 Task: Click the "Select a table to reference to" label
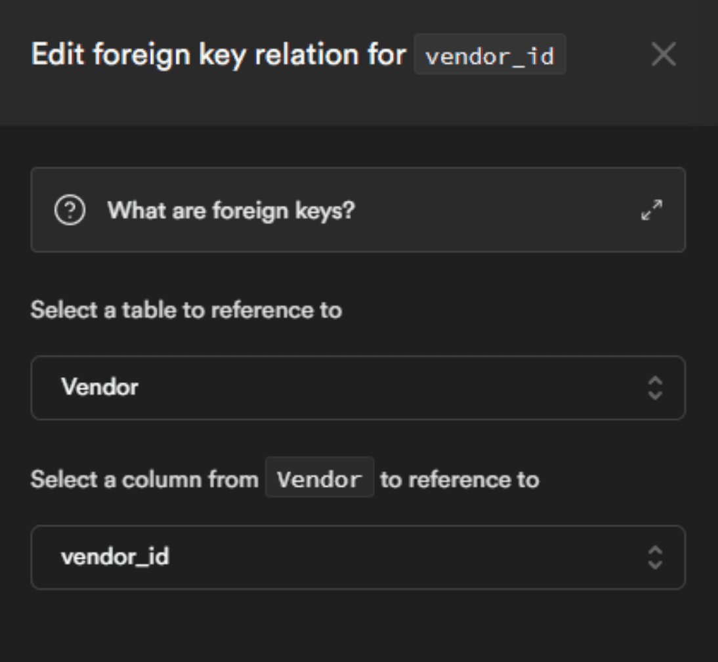[186, 309]
